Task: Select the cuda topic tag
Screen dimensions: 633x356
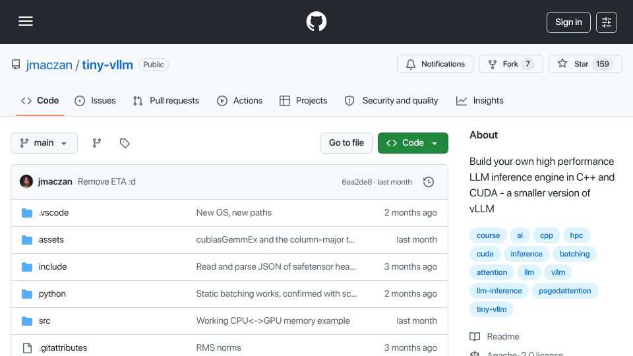Action: point(485,254)
